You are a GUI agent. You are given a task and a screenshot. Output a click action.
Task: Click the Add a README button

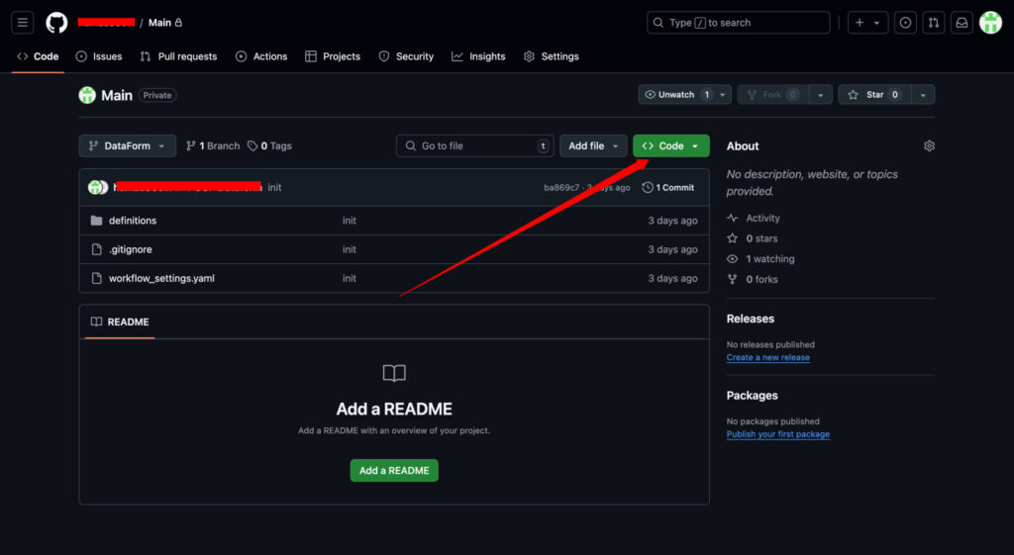(394, 470)
